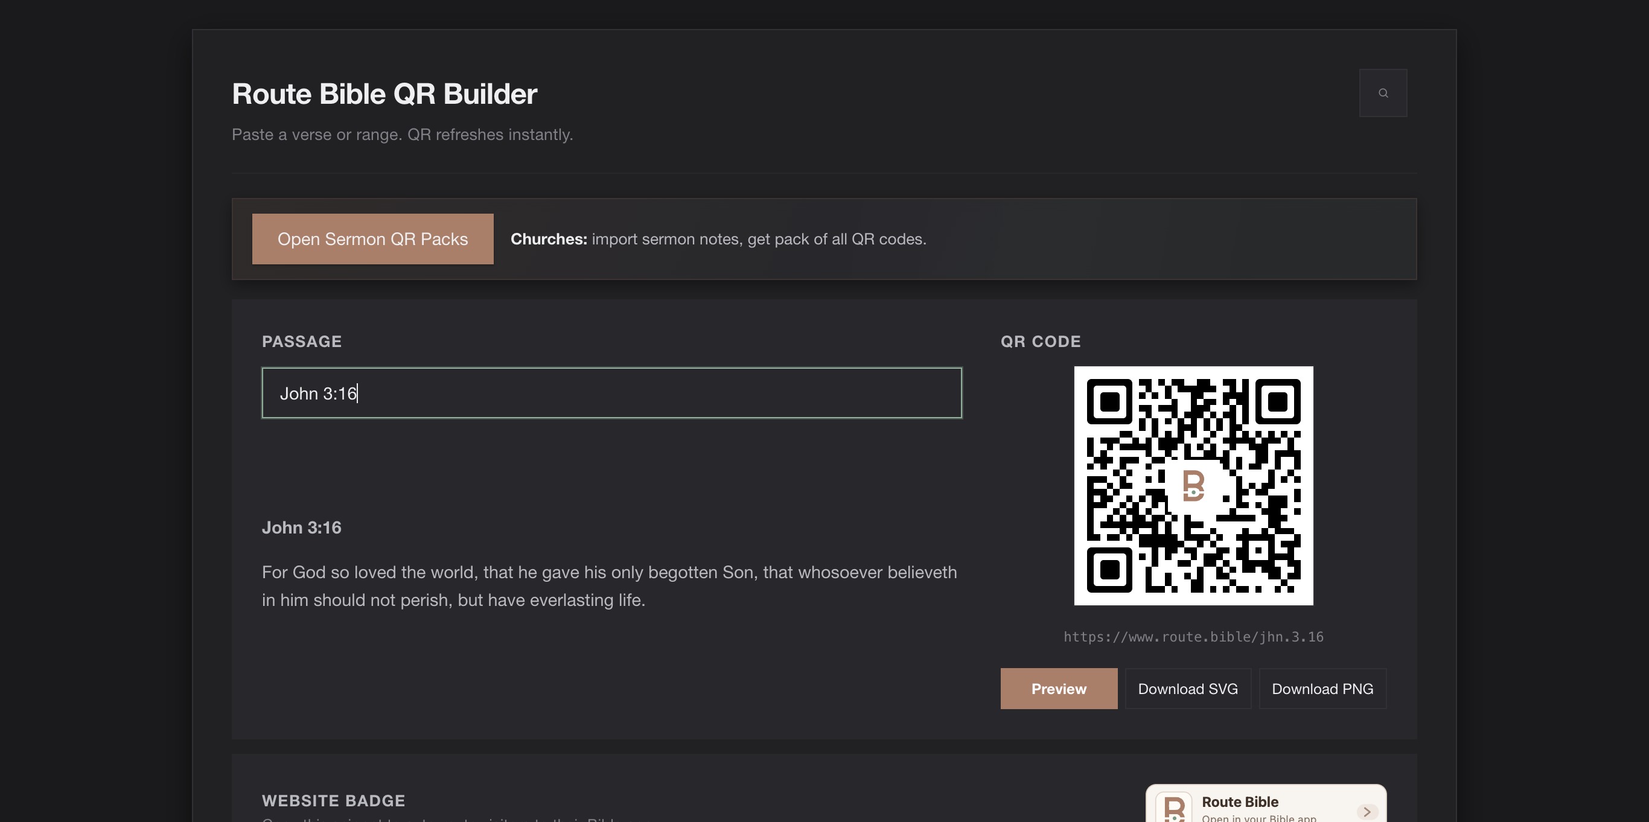Click the WEBSITE BADGE section heading
This screenshot has width=1649, height=822.
coord(333,800)
